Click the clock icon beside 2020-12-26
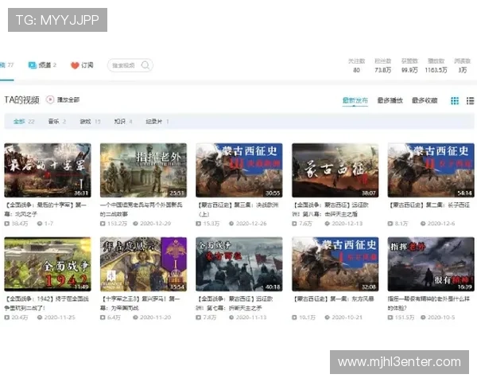Viewport: 477px width, 382px height. point(231,224)
